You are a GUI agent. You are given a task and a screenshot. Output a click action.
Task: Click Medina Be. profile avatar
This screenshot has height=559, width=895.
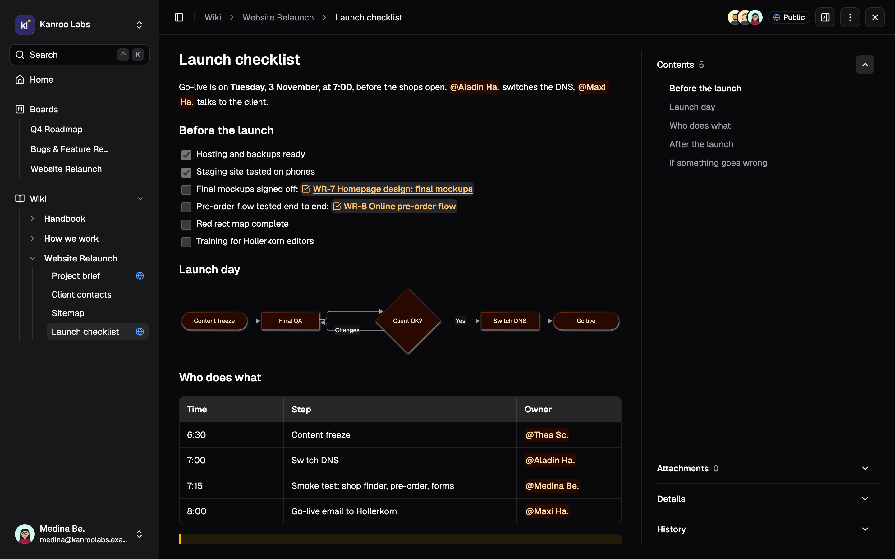(x=25, y=534)
